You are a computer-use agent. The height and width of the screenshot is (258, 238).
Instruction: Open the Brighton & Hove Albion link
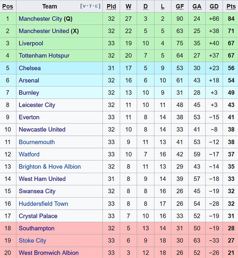pyautogui.click(x=50, y=167)
